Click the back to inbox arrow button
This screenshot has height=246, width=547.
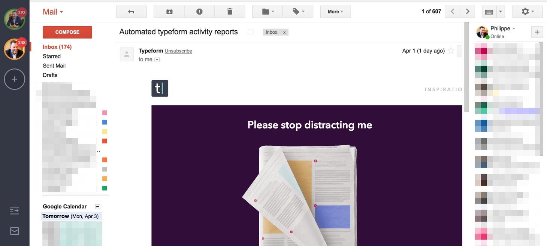tap(131, 12)
